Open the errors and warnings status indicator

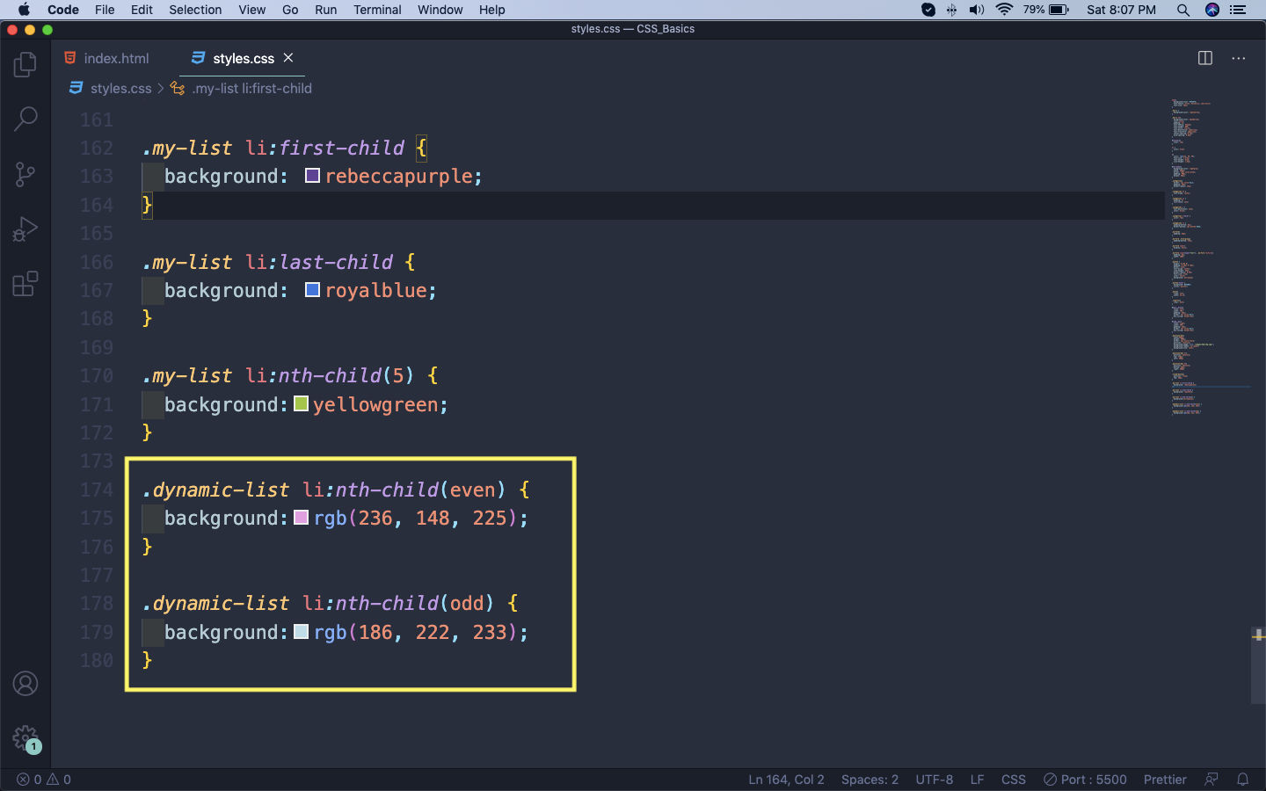(x=44, y=780)
